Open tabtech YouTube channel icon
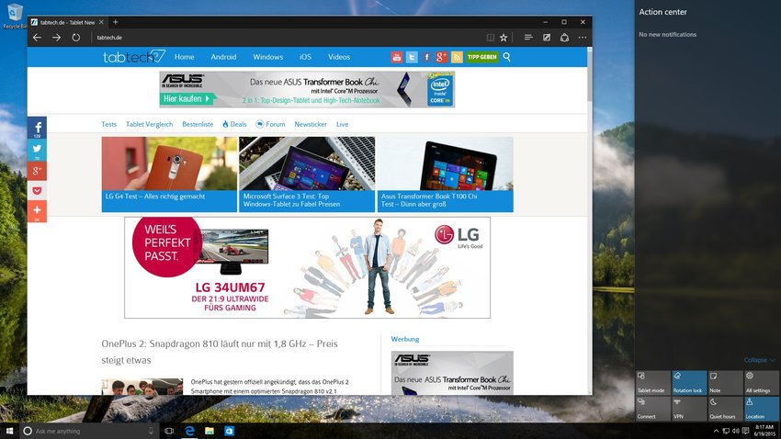Viewport: 781px width, 439px height. 397,57
